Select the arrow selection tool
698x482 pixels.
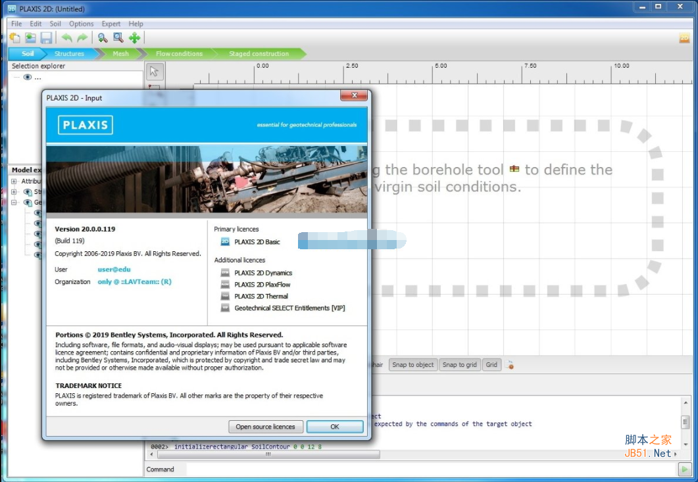[154, 71]
